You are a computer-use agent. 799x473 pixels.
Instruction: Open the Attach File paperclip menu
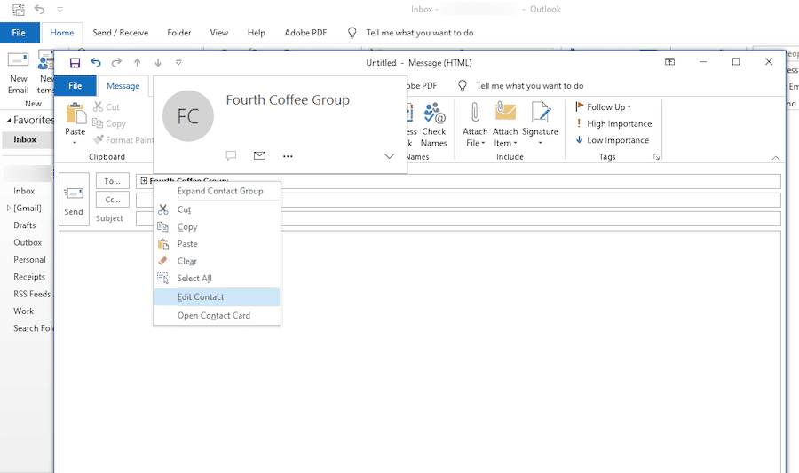pos(475,125)
